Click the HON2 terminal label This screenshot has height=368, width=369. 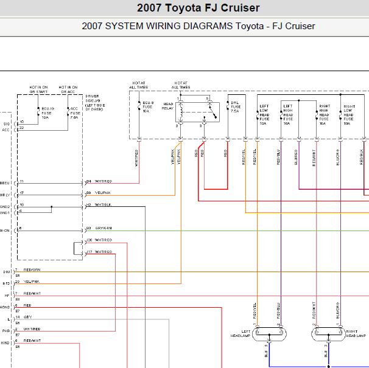click(5, 308)
